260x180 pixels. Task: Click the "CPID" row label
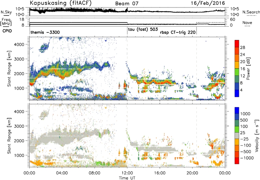pos(7,31)
